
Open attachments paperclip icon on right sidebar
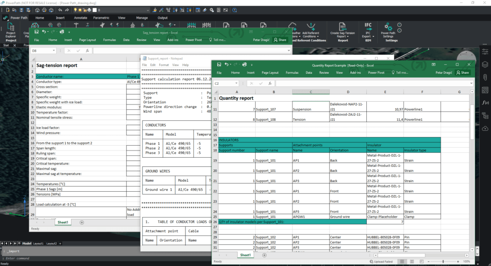click(x=485, y=77)
